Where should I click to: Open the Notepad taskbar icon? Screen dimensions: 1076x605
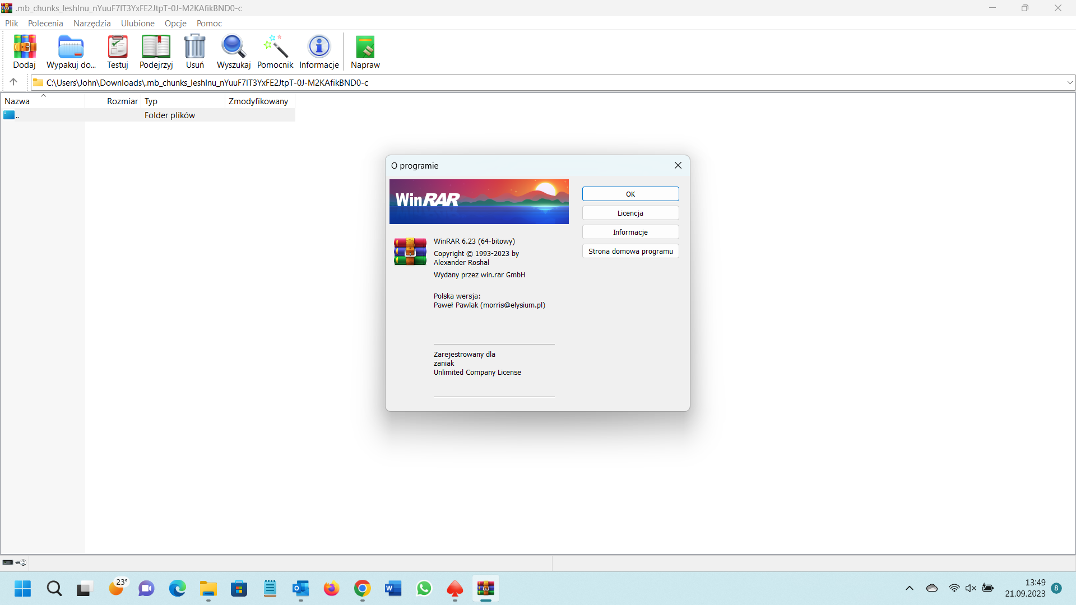click(270, 589)
